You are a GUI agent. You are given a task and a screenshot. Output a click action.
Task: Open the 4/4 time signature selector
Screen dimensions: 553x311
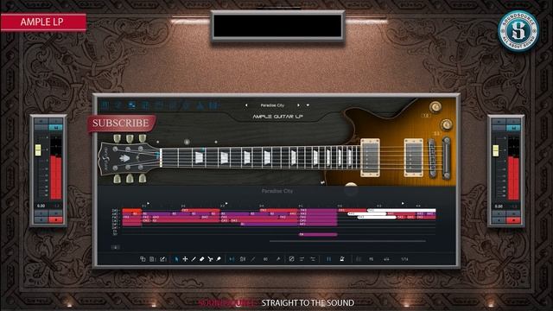[x=386, y=259]
